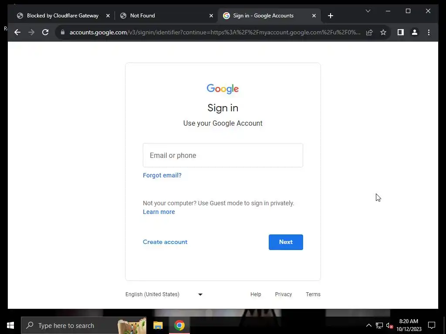The image size is (446, 334).
Task: Open a new tab with the plus button
Action: 330,16
